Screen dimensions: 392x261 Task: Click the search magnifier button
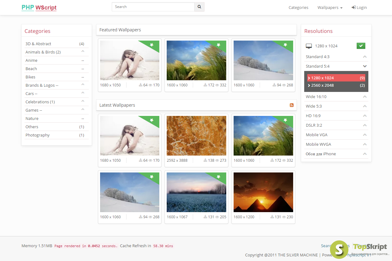coord(199,7)
